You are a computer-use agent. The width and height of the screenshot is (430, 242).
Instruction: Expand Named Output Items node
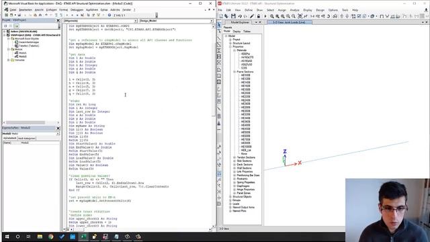(230, 208)
